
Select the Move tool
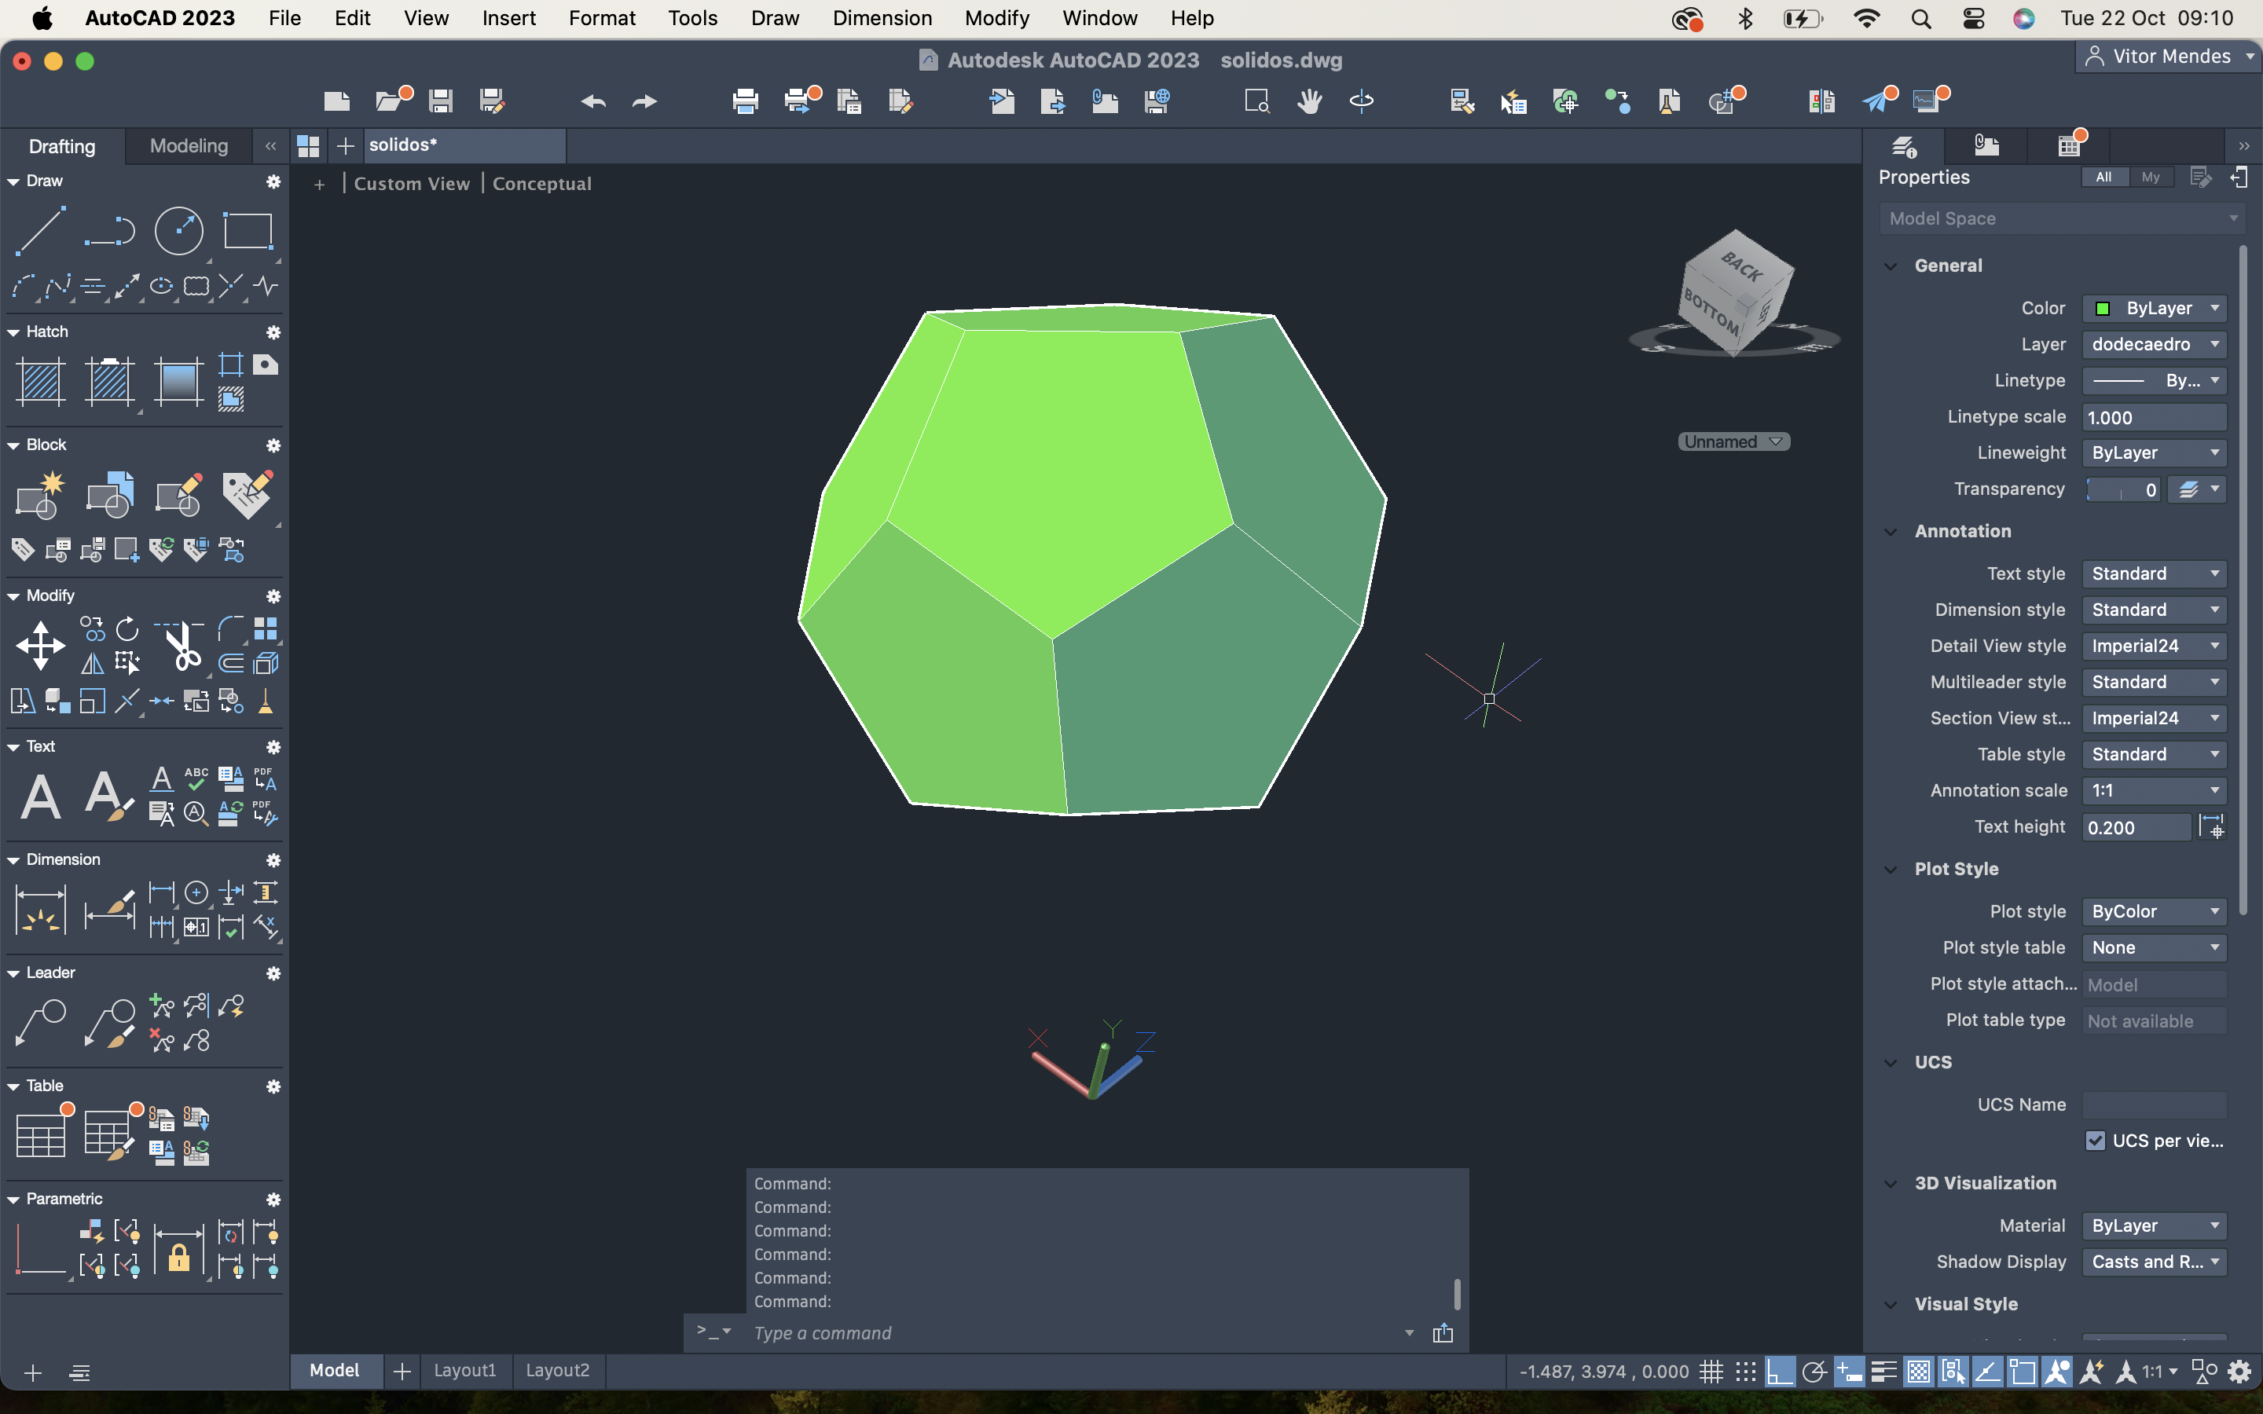point(40,645)
